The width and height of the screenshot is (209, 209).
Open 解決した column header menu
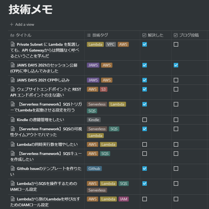[156, 35]
